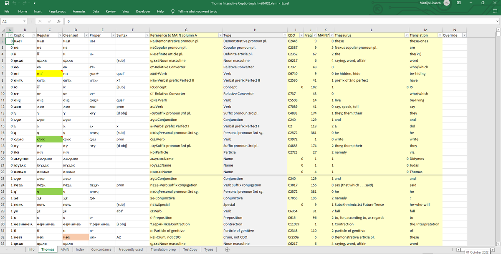Image resolution: width=501 pixels, height=254 pixels.
Task: Open the Type column filter dropdown
Action: [x=284, y=35]
